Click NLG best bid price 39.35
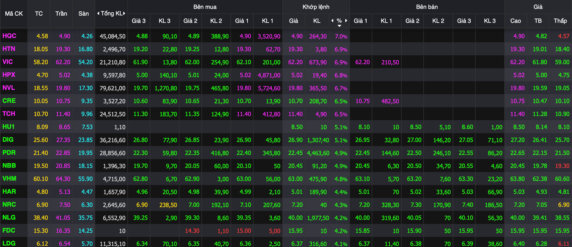 pyautogui.click(x=243, y=217)
